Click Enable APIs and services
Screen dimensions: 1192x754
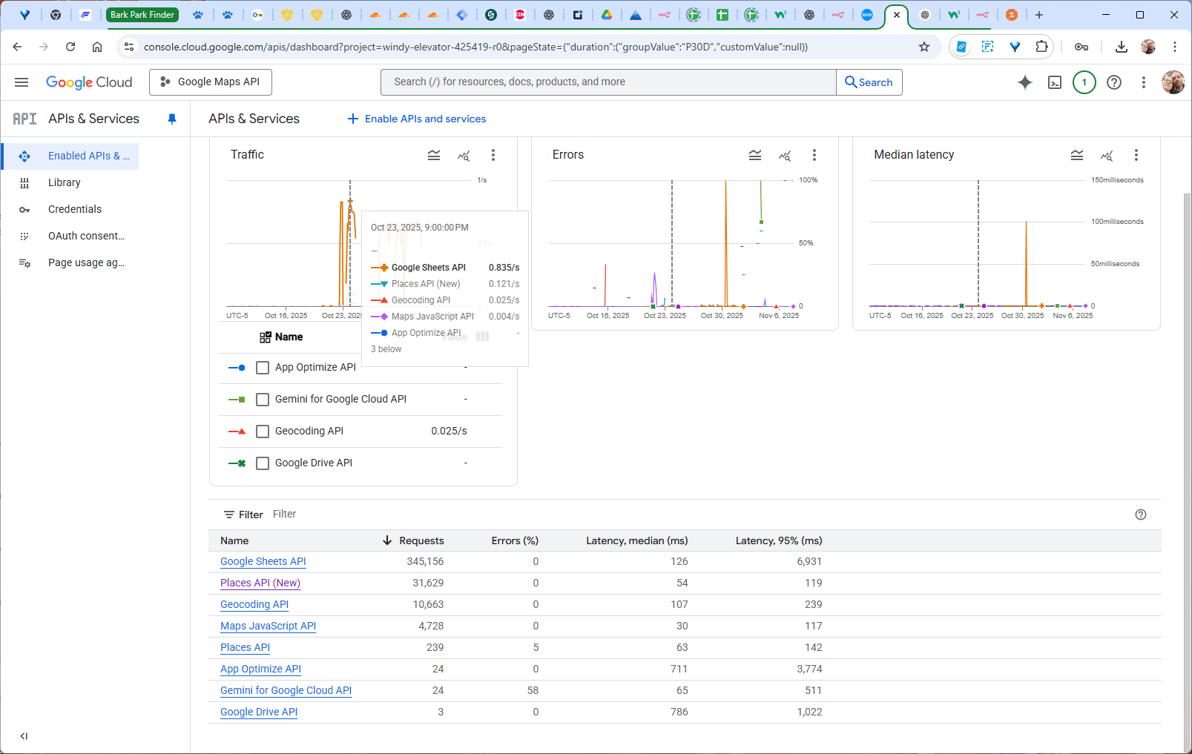coord(417,119)
